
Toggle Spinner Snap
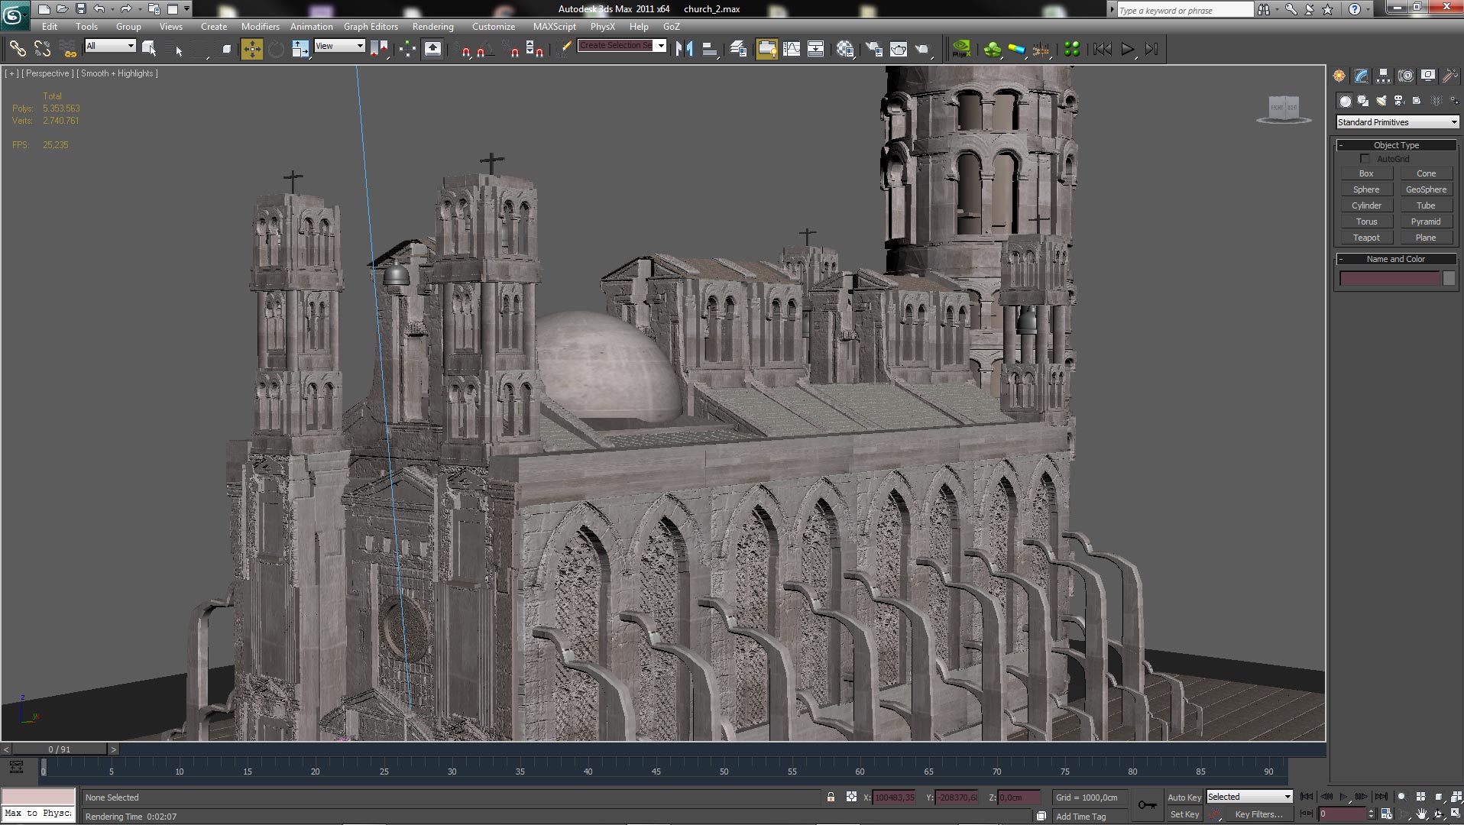[535, 49]
